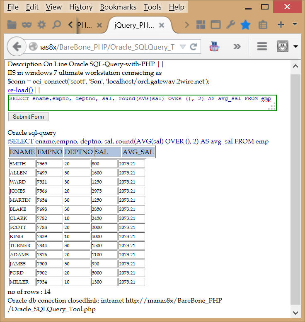Click the 'no of rows : 14' text
Image resolution: width=305 pixels, height=322 pixels.
tap(29, 292)
